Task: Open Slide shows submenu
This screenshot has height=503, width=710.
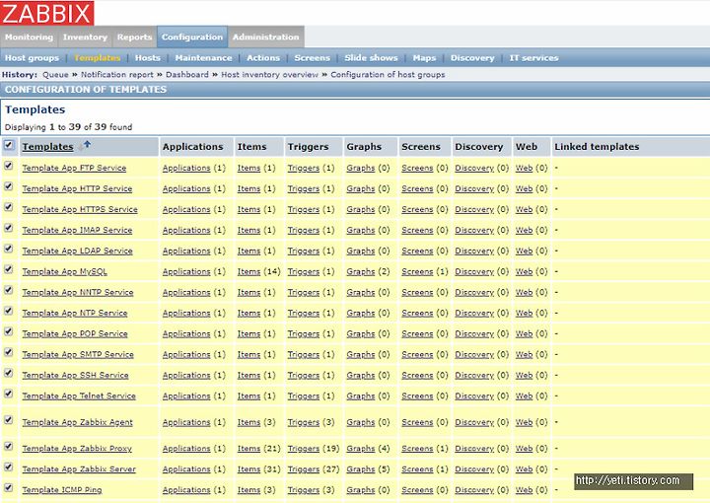Action: click(x=371, y=58)
